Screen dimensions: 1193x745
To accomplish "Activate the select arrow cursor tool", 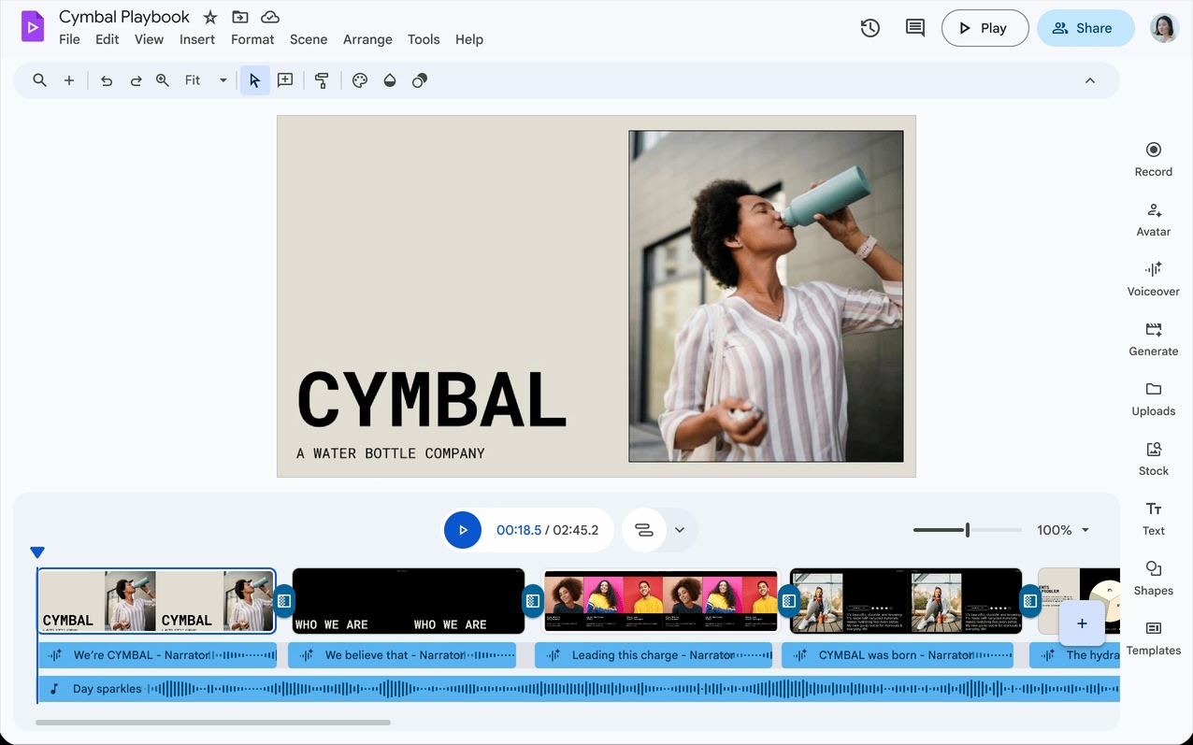I will point(254,80).
